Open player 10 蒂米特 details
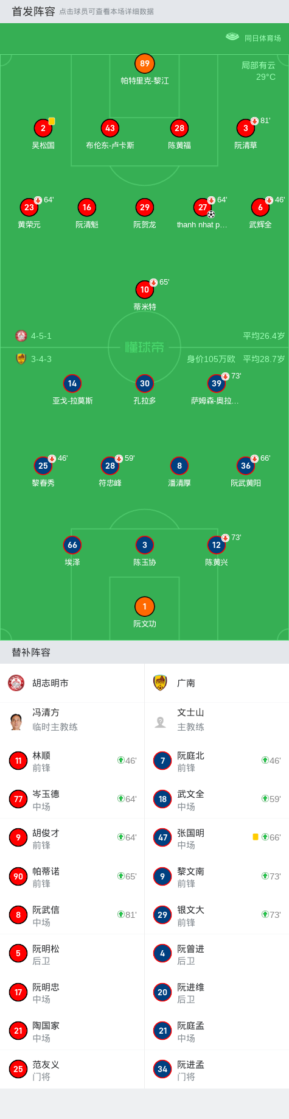The height and width of the screenshot is (1119, 289). click(x=145, y=290)
